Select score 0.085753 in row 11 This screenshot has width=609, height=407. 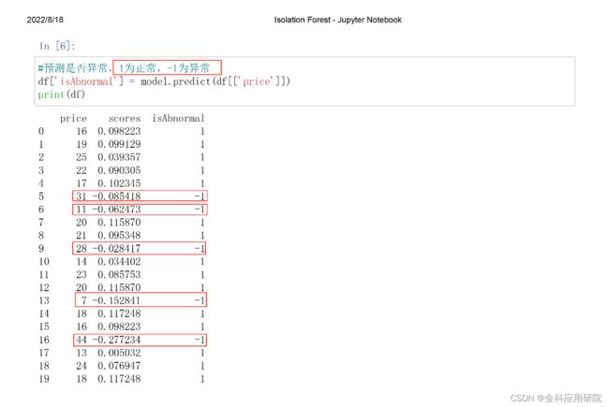tap(119, 275)
